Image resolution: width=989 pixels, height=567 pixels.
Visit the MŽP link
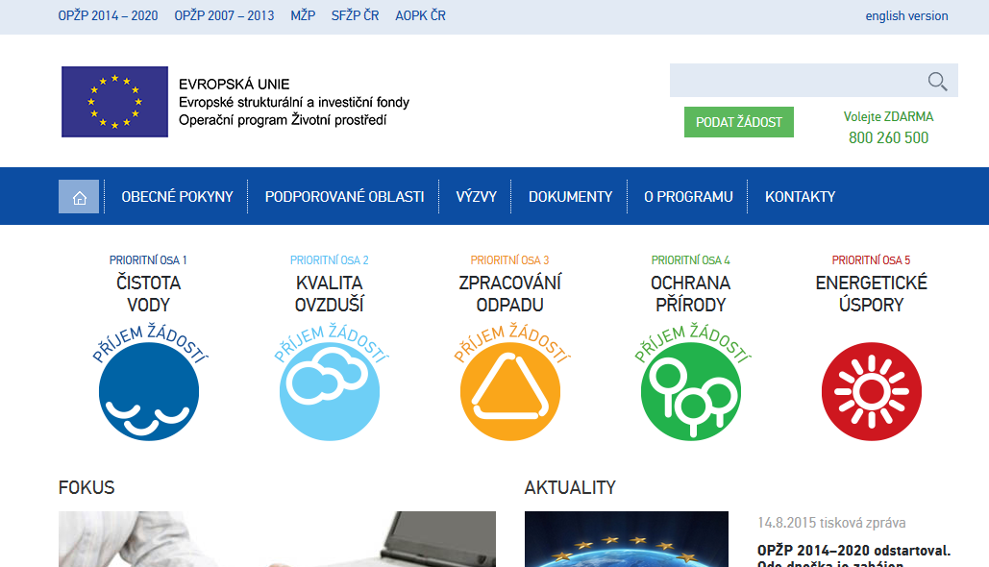click(303, 15)
